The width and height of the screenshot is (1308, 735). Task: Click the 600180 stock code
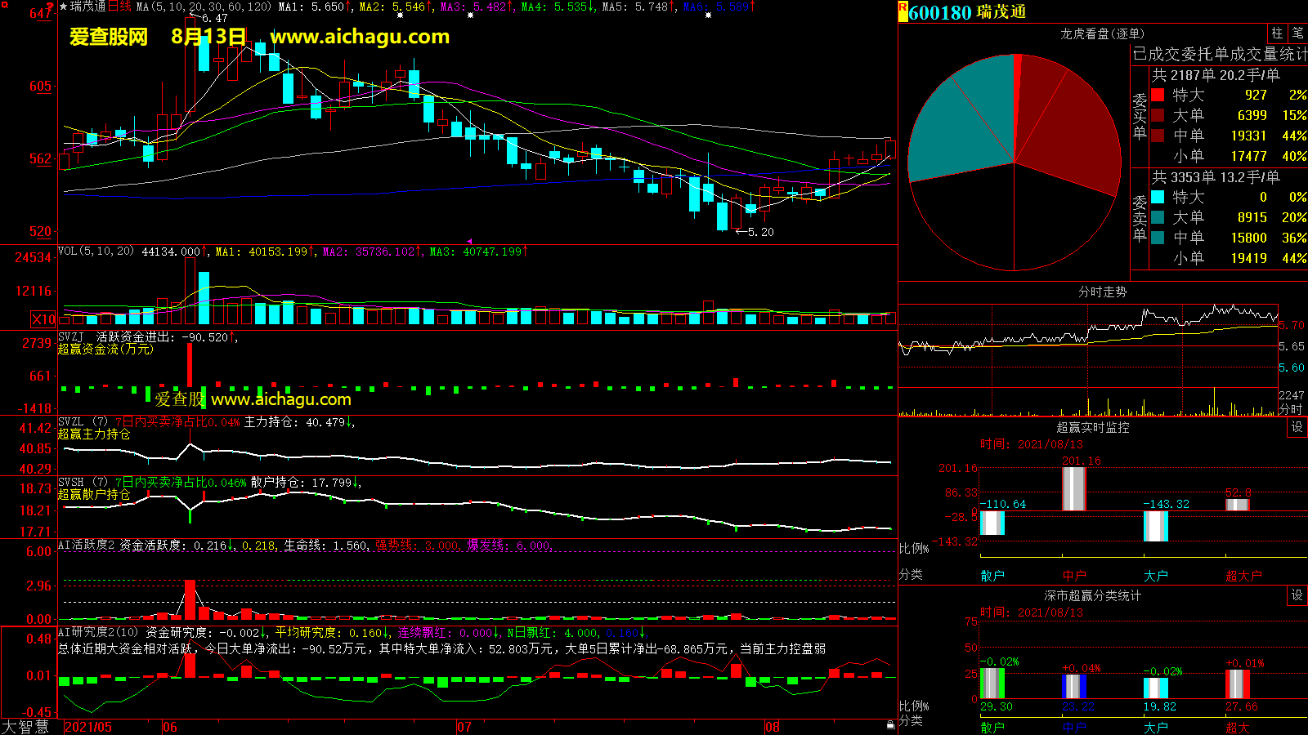[x=940, y=12]
